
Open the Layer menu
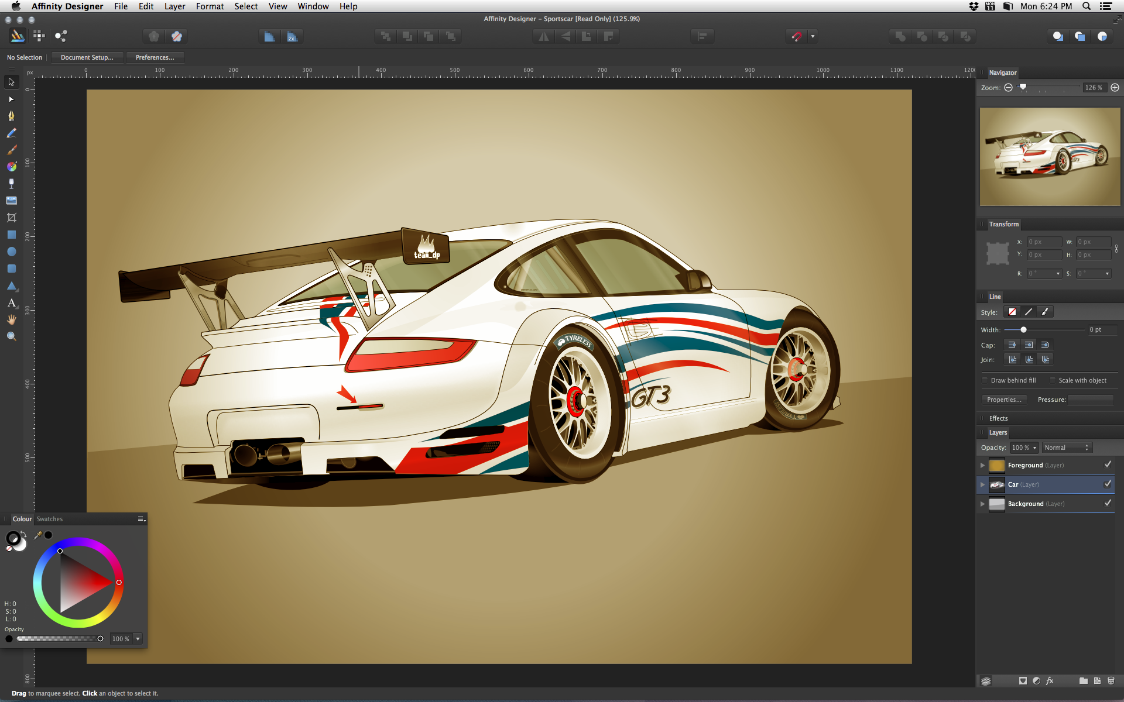(174, 6)
